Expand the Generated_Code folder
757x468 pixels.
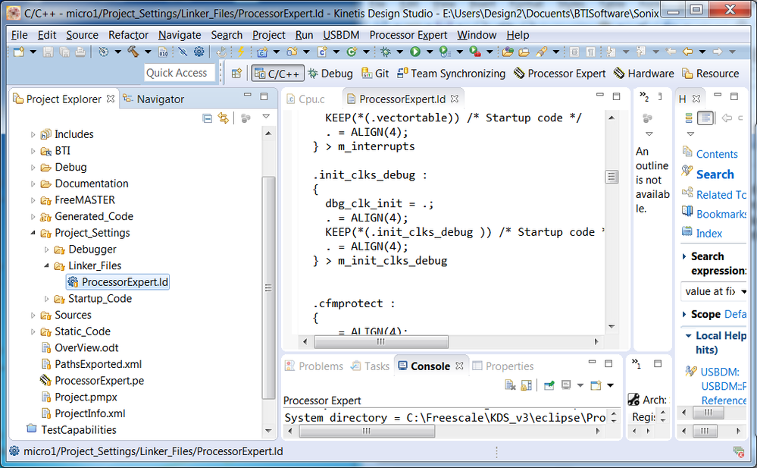pyautogui.click(x=33, y=217)
